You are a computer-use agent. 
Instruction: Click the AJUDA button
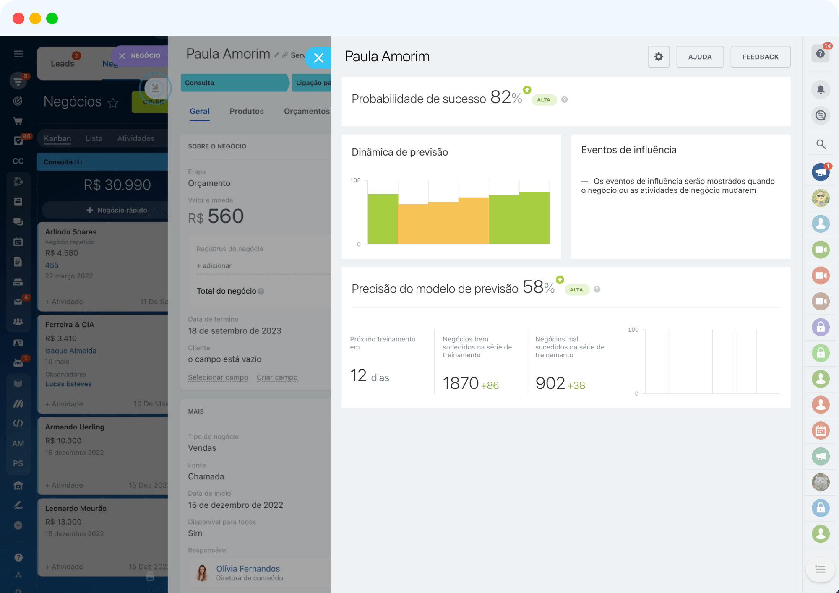click(700, 57)
